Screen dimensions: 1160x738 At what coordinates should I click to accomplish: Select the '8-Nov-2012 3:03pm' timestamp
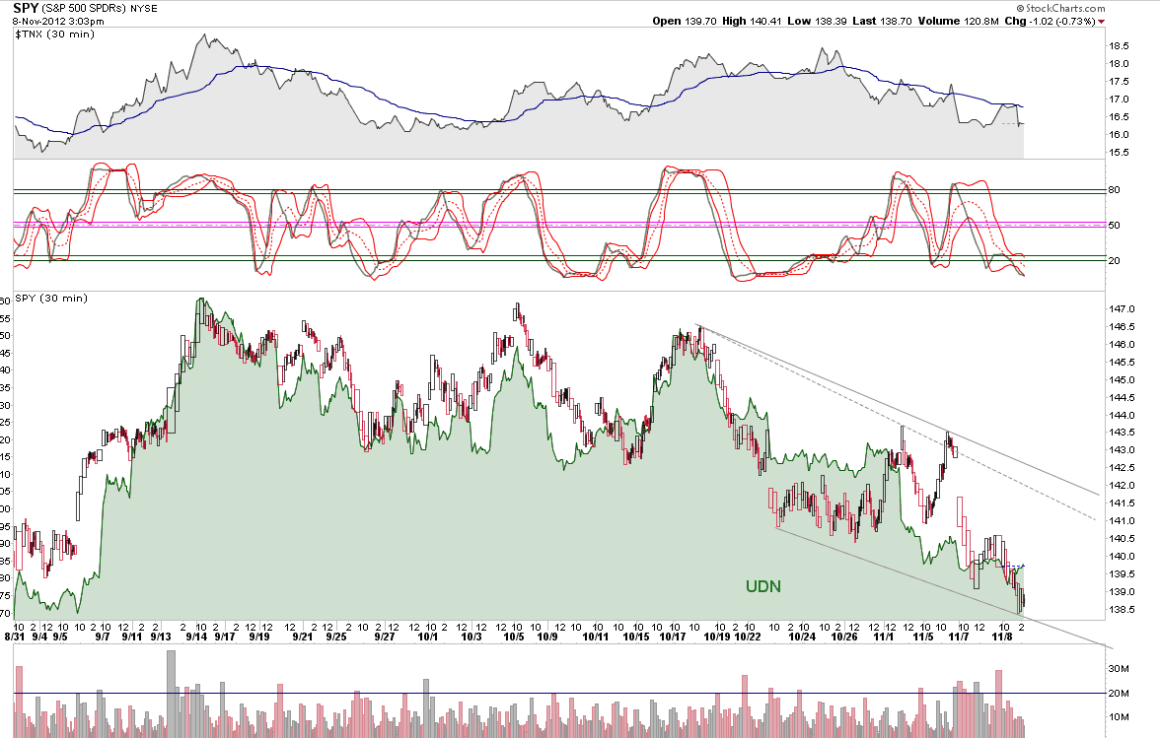pos(58,22)
